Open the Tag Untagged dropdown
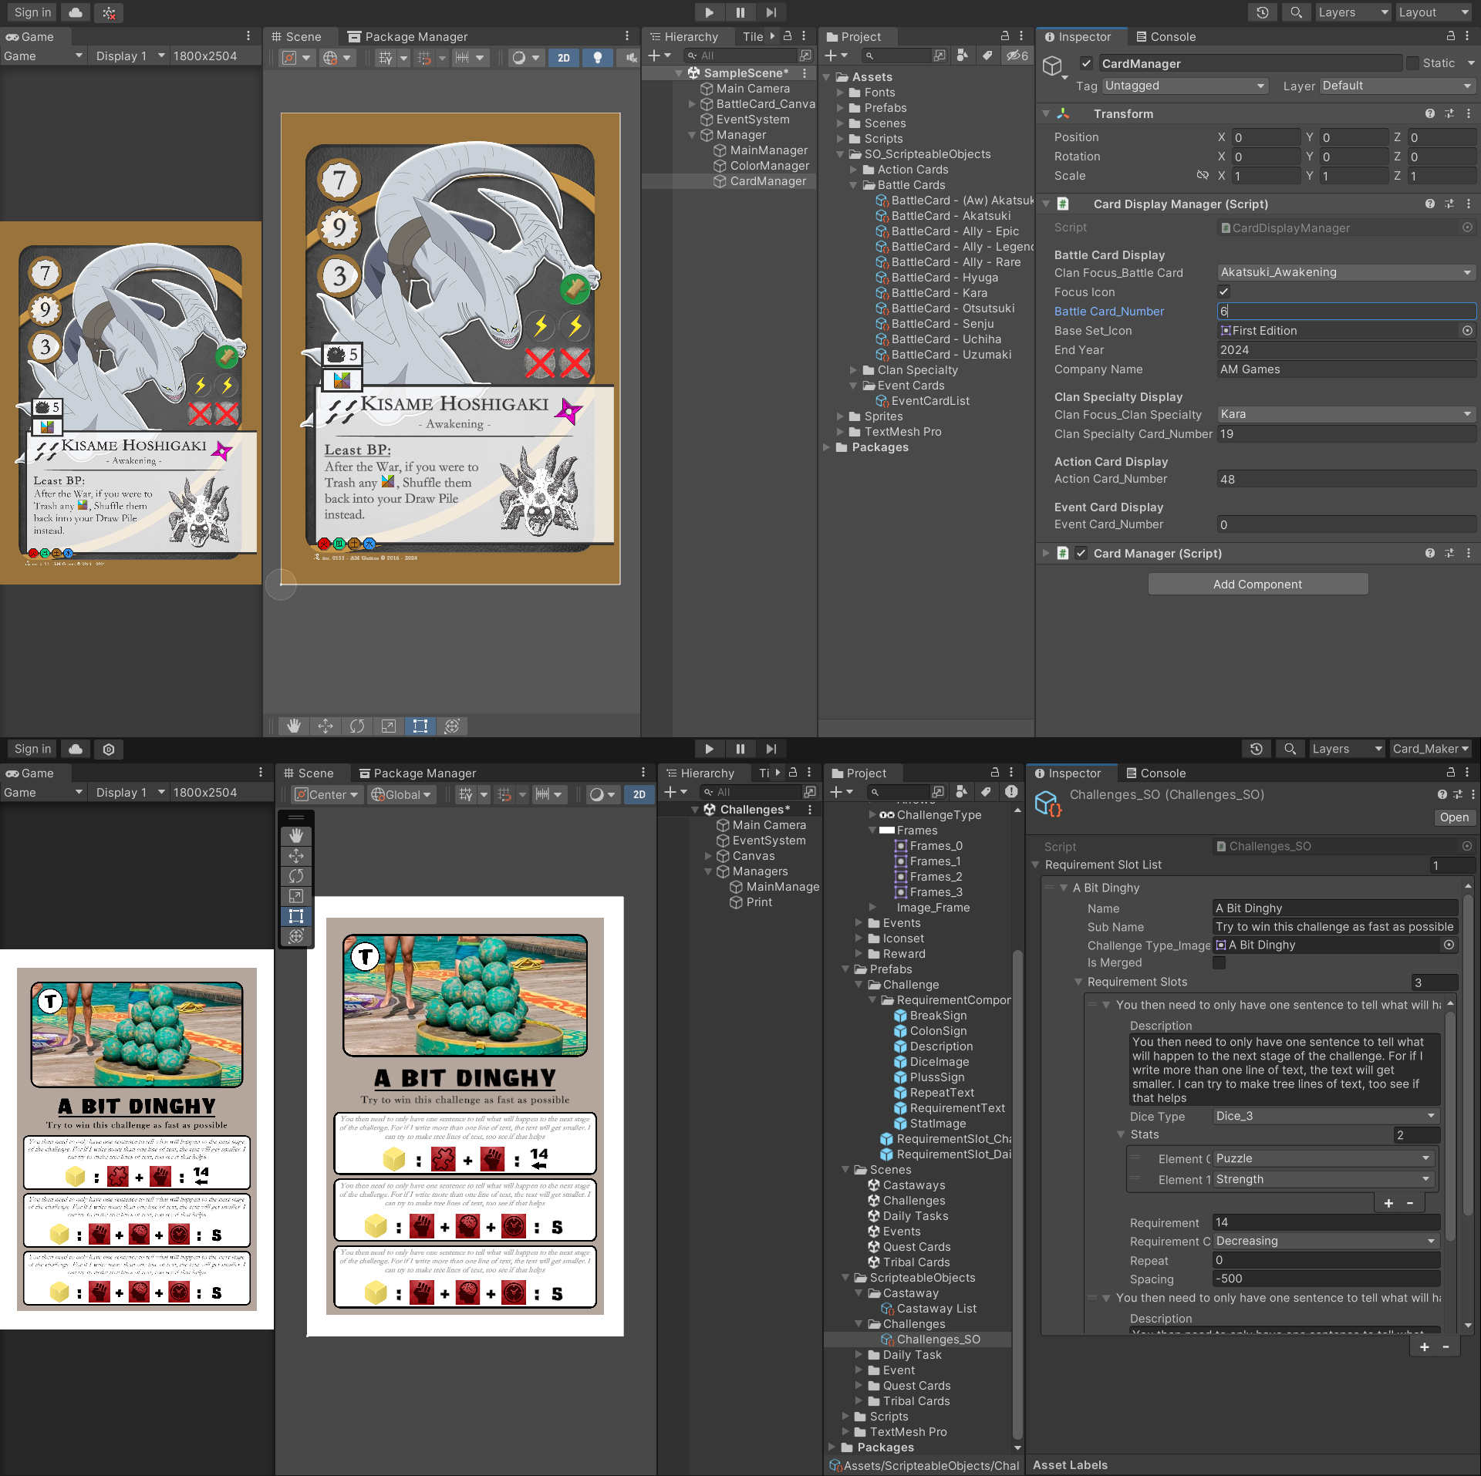The height and width of the screenshot is (1476, 1481). coord(1185,86)
